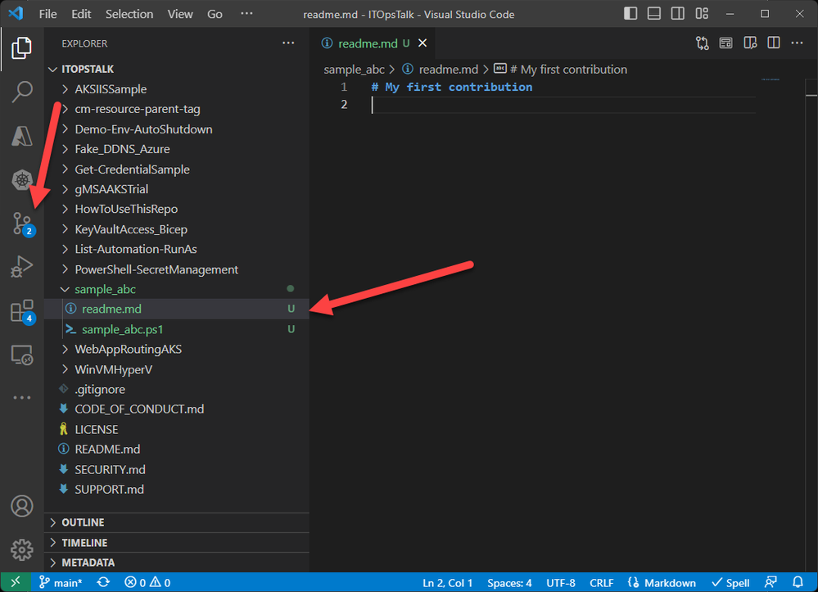818x592 pixels.
Task: Open the File menu
Action: pos(48,14)
